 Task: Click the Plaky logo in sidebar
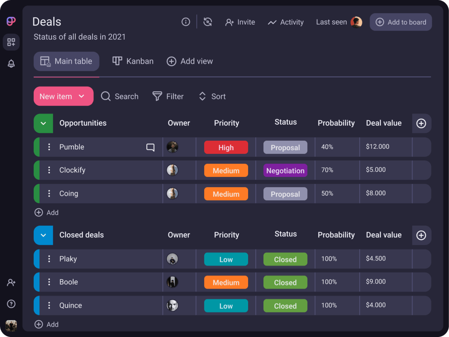tap(11, 21)
